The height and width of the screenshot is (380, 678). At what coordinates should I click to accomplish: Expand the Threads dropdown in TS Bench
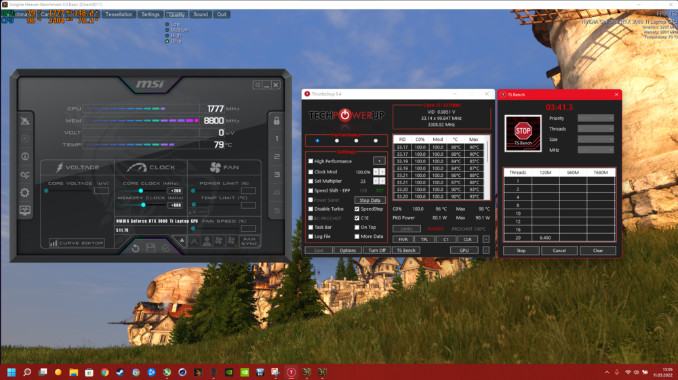[x=595, y=129]
